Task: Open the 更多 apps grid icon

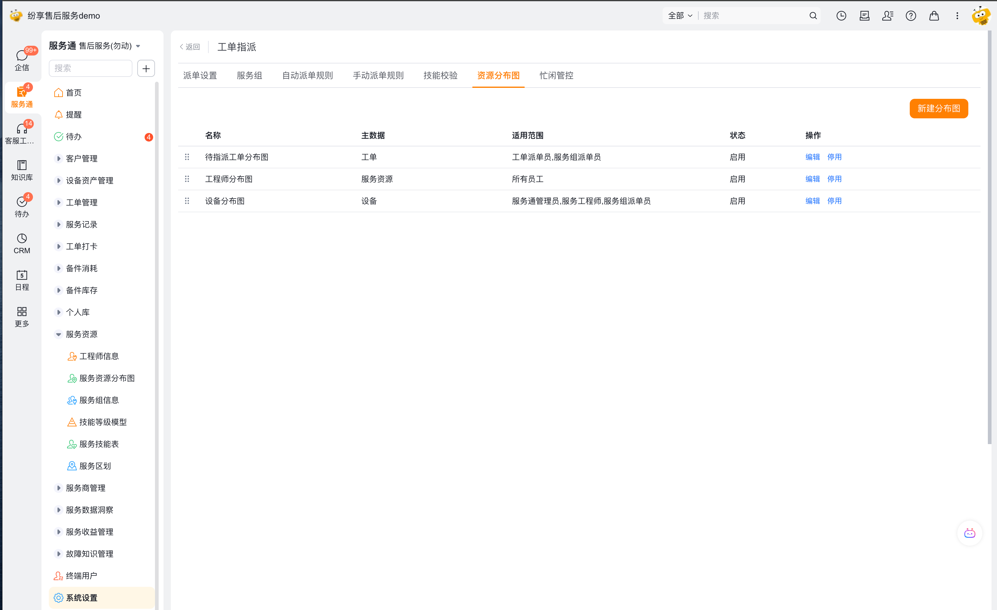Action: (x=22, y=317)
